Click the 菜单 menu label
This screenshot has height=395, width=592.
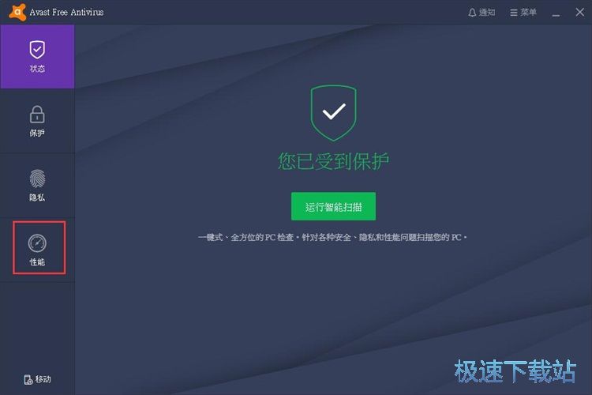coord(528,13)
